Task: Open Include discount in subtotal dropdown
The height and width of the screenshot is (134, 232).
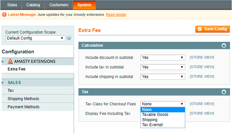Action: [163, 58]
